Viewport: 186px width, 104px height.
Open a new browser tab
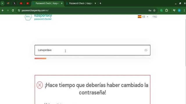coord(100,3)
